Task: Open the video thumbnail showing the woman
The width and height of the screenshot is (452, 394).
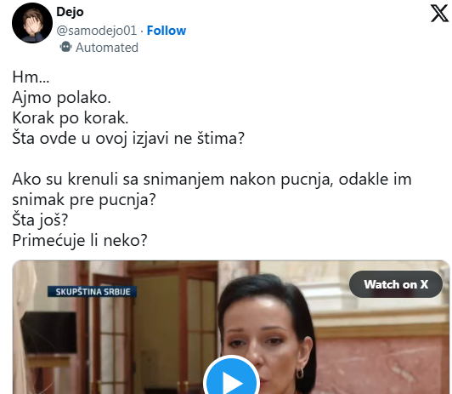Action: pos(230,328)
